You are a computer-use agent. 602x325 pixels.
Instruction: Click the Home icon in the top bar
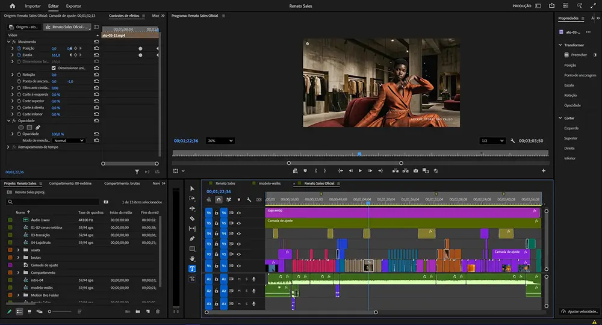[x=12, y=6]
